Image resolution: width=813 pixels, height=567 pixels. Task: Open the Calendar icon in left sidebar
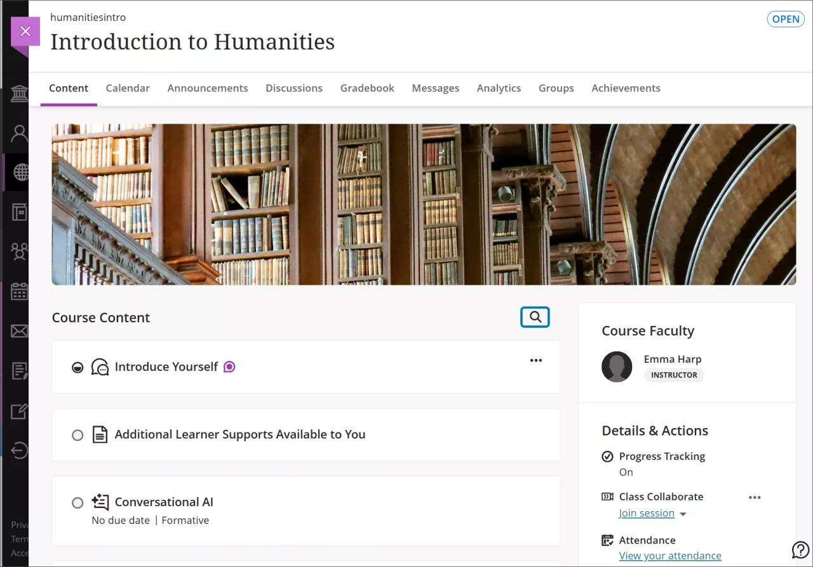tap(20, 292)
